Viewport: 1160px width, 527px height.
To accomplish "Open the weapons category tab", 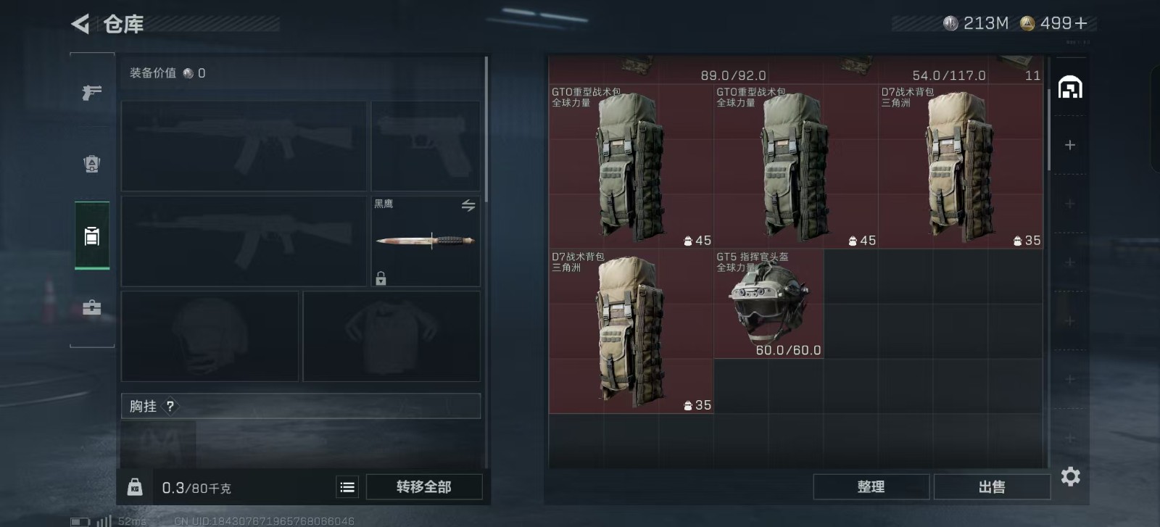I will pyautogui.click(x=92, y=92).
